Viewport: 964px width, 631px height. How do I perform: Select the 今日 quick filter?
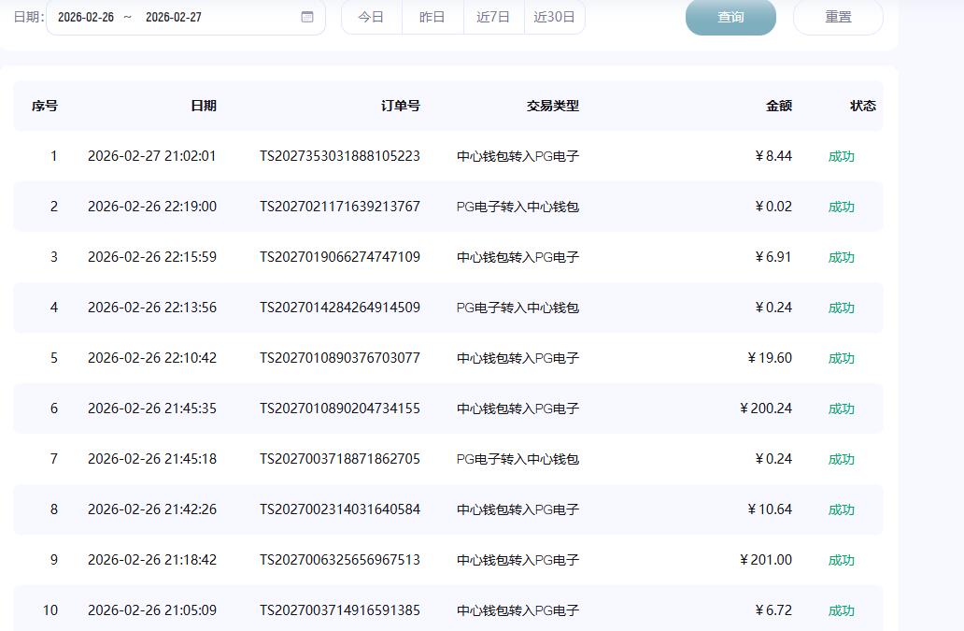371,17
